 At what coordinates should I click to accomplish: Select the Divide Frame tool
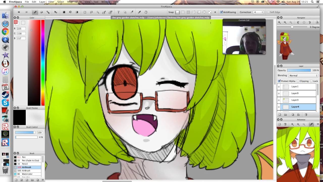pos(131,12)
